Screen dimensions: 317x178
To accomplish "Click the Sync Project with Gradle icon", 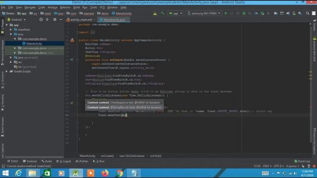I will [288, 13].
